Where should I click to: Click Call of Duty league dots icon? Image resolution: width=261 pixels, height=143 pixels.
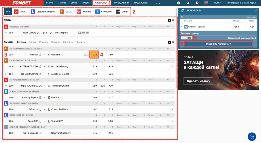pyautogui.click(x=6, y=127)
